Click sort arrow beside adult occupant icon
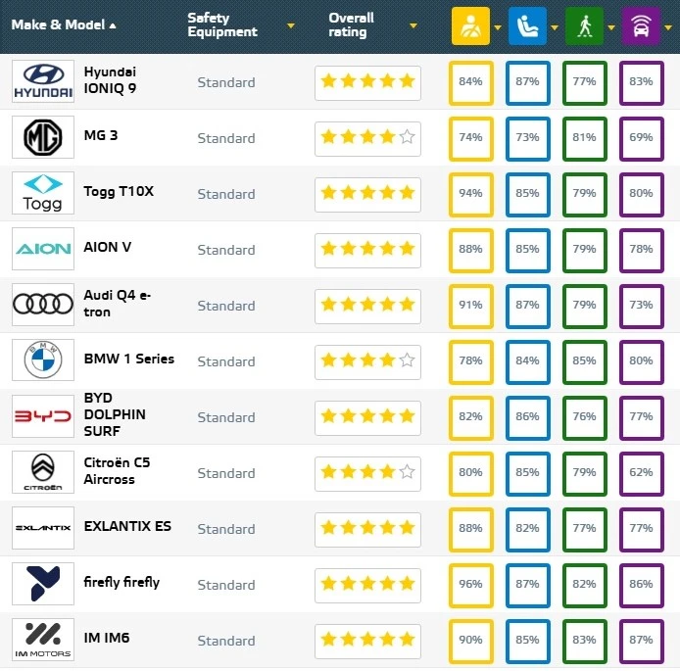The height and width of the screenshot is (671, 680). [x=498, y=27]
